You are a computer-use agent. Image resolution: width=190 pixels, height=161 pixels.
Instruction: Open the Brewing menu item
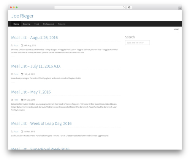[x=27, y=24]
